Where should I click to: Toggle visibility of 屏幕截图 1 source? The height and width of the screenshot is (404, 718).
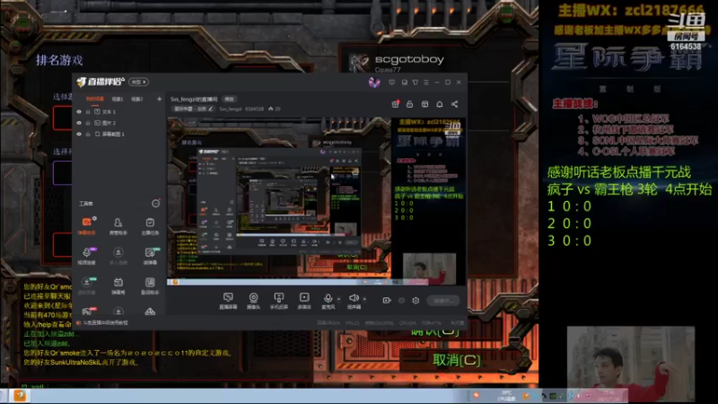pyautogui.click(x=79, y=134)
